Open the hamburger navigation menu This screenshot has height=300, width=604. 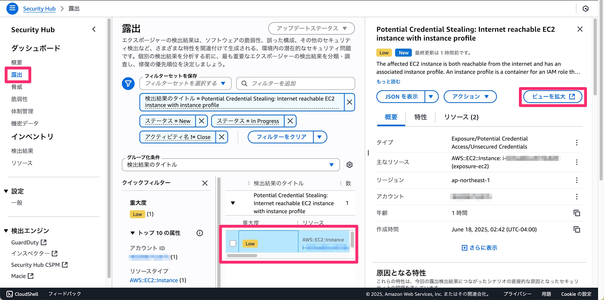(x=12, y=8)
